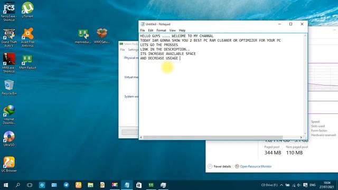Open the UC Browser desktop icon
Viewport: 338px width, 190px height.
[x=9, y=165]
